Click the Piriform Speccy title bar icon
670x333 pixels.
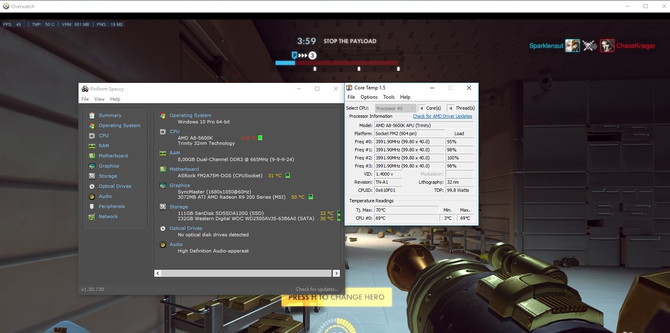(x=85, y=89)
